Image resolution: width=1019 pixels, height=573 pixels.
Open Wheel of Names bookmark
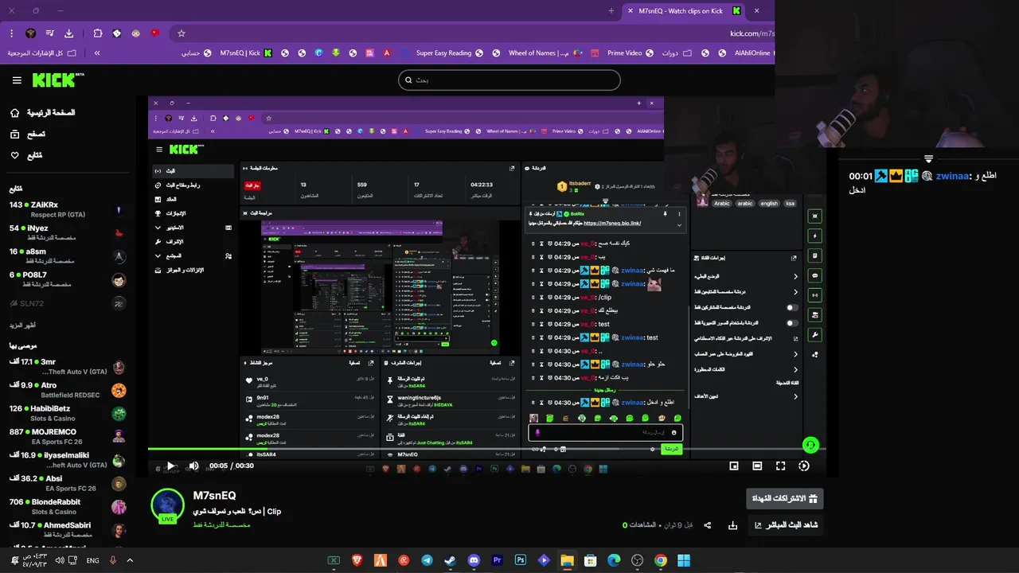pos(546,53)
